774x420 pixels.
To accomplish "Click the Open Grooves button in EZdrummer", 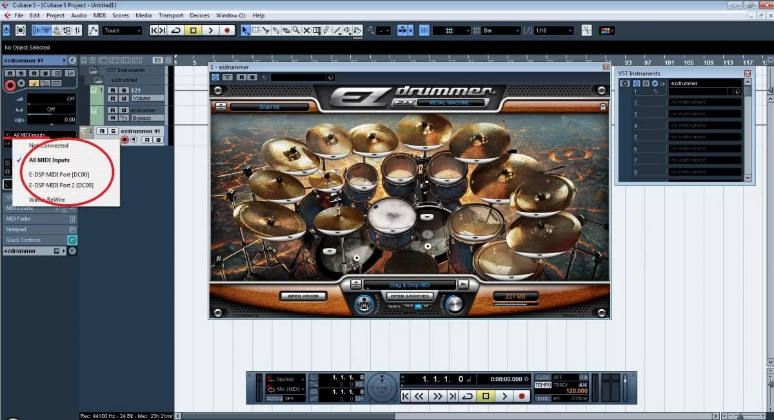I will point(409,296).
